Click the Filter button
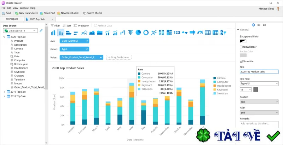This screenshot has width=283, height=145. click(55, 25)
